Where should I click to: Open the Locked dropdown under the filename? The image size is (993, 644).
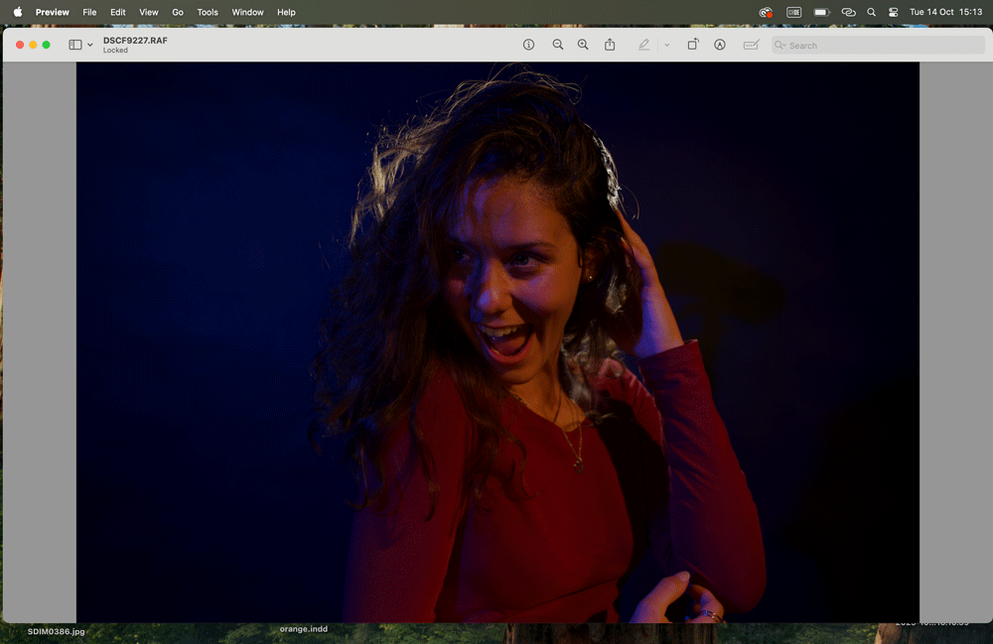click(116, 49)
